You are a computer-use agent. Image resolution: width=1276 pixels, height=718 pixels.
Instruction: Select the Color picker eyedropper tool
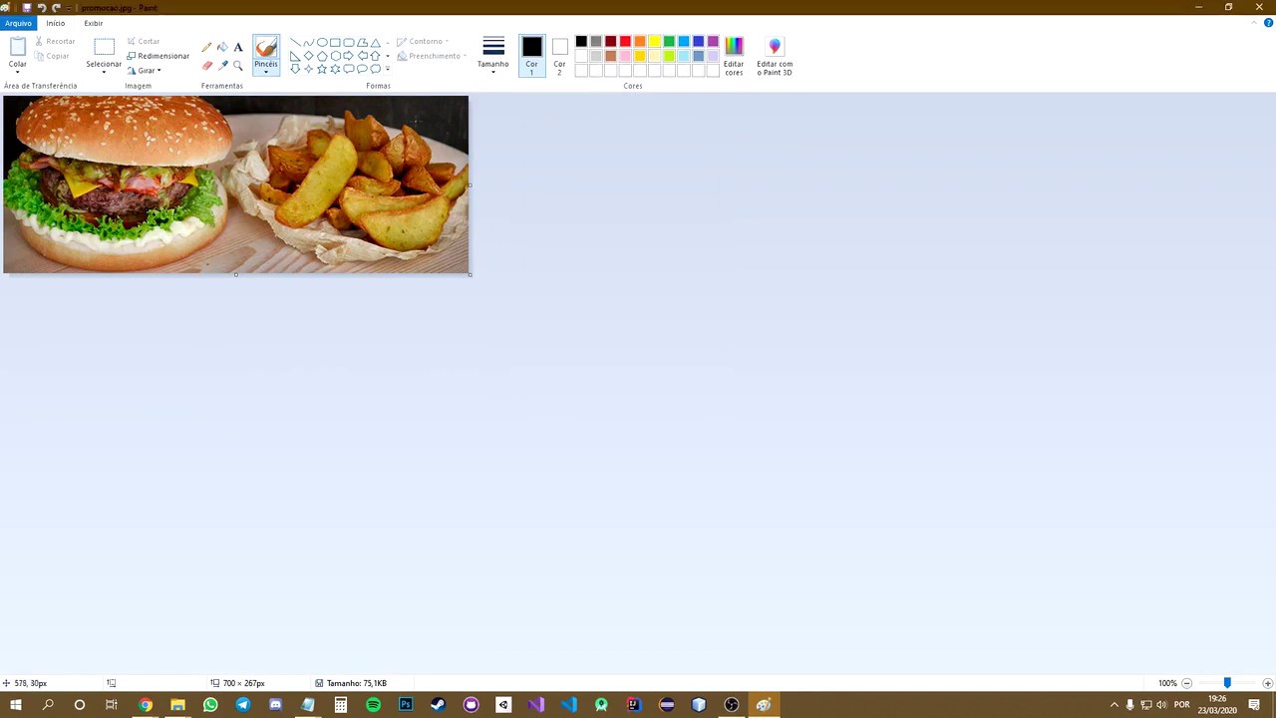click(x=222, y=66)
